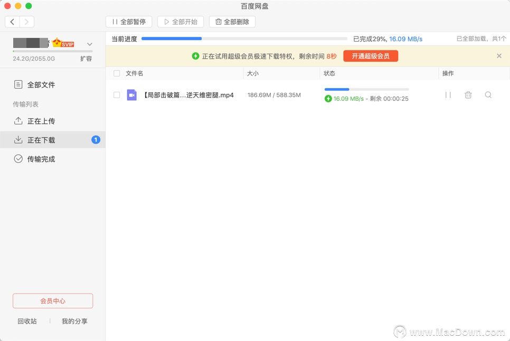
Task: Click the 剩余 00:00:25 remaining time text
Action: pyautogui.click(x=389, y=99)
